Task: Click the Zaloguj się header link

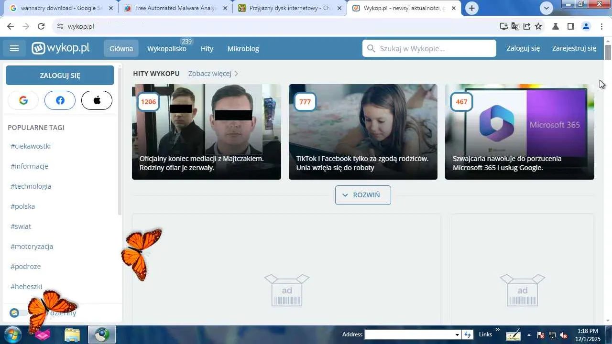Action: (x=523, y=48)
